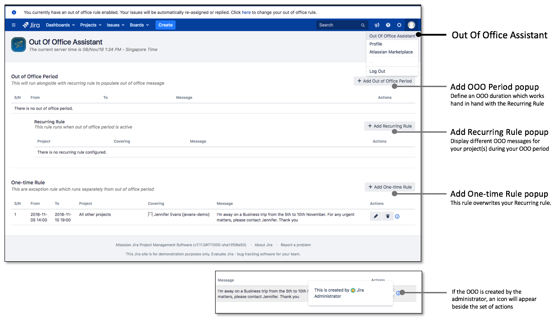Viewport: 555px width, 324px height.
Task: Select Log Out from user menu
Action: 377,71
